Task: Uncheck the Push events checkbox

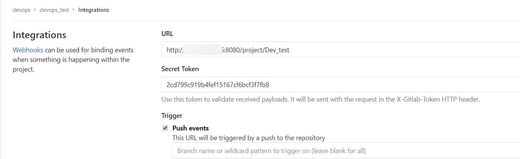Action: pos(165,128)
